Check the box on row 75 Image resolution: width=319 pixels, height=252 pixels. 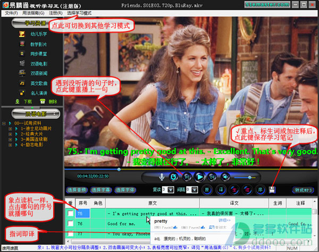click(x=70, y=213)
